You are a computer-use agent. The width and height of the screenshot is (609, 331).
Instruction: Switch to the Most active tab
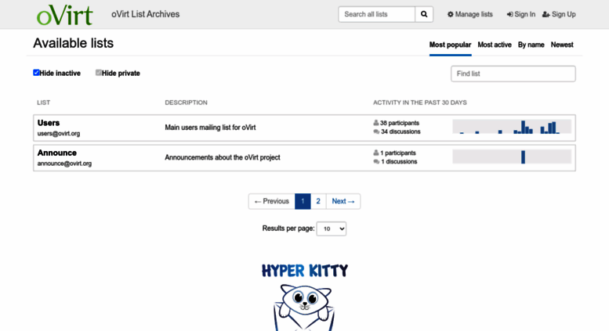[495, 45]
